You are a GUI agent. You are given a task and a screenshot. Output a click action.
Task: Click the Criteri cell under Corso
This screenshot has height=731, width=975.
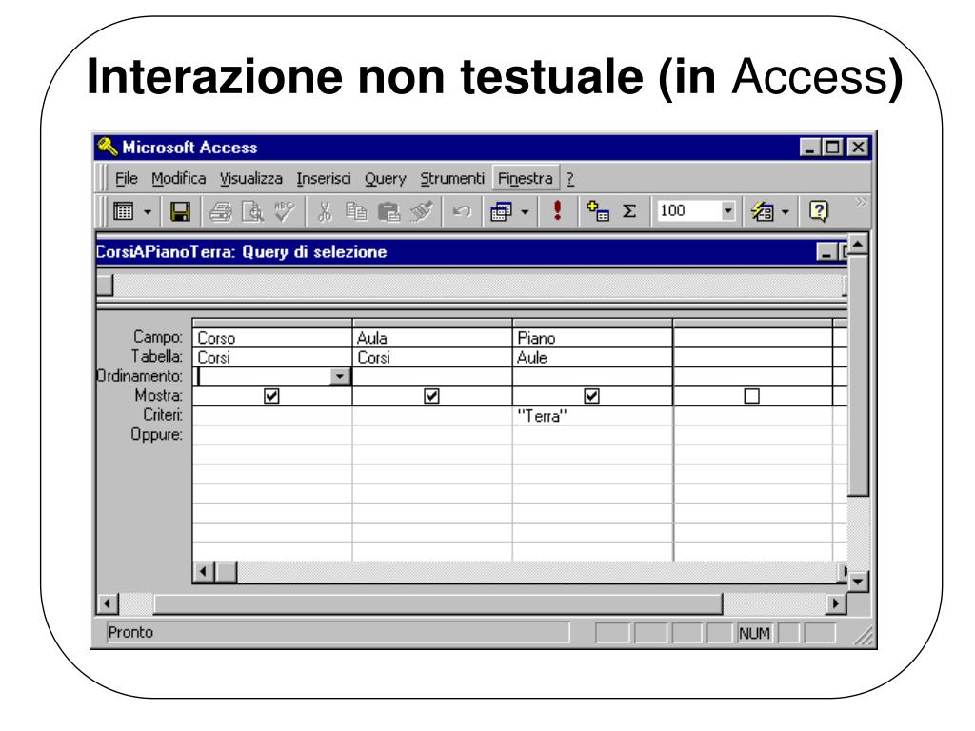272,416
